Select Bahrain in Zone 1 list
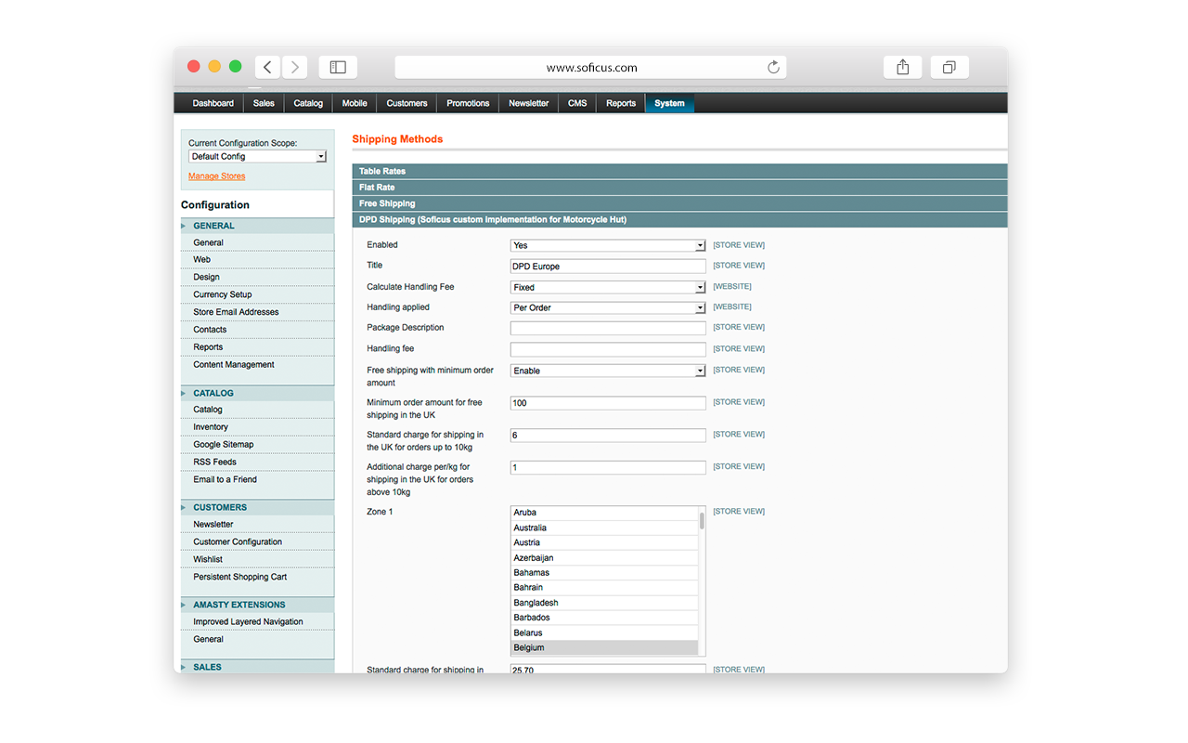 604,588
